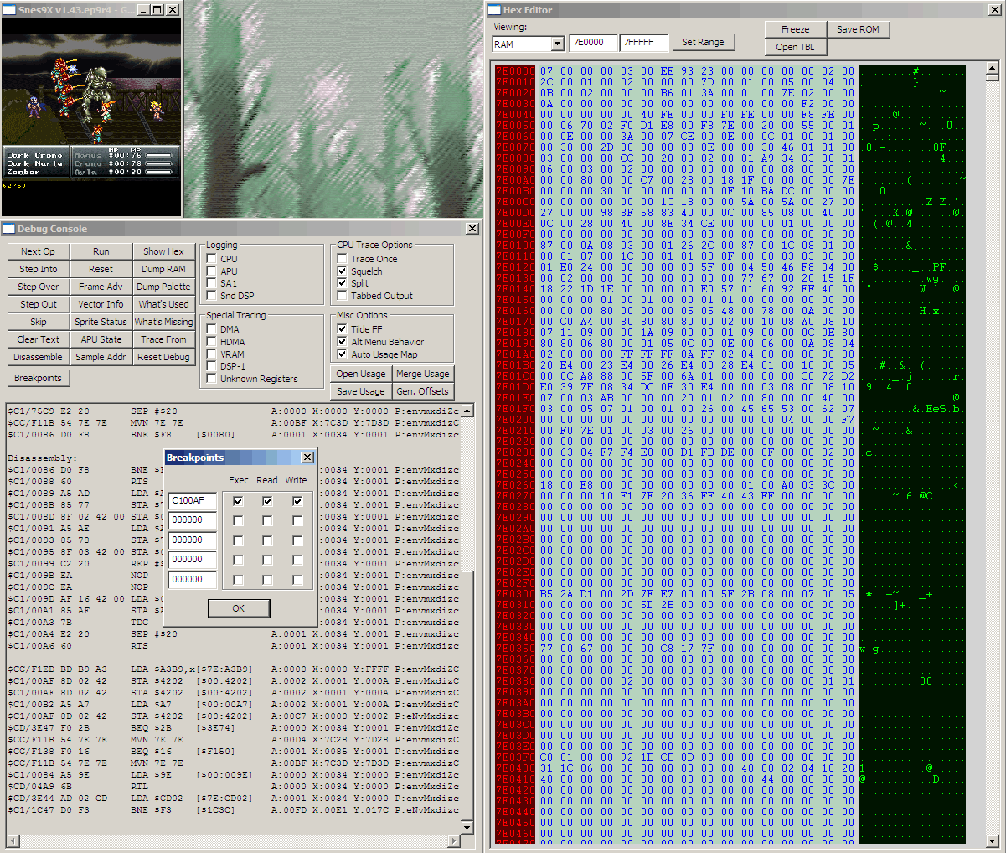This screenshot has height=853, width=1006.
Task: Click OK in Breakpoints dialog
Action: point(239,608)
